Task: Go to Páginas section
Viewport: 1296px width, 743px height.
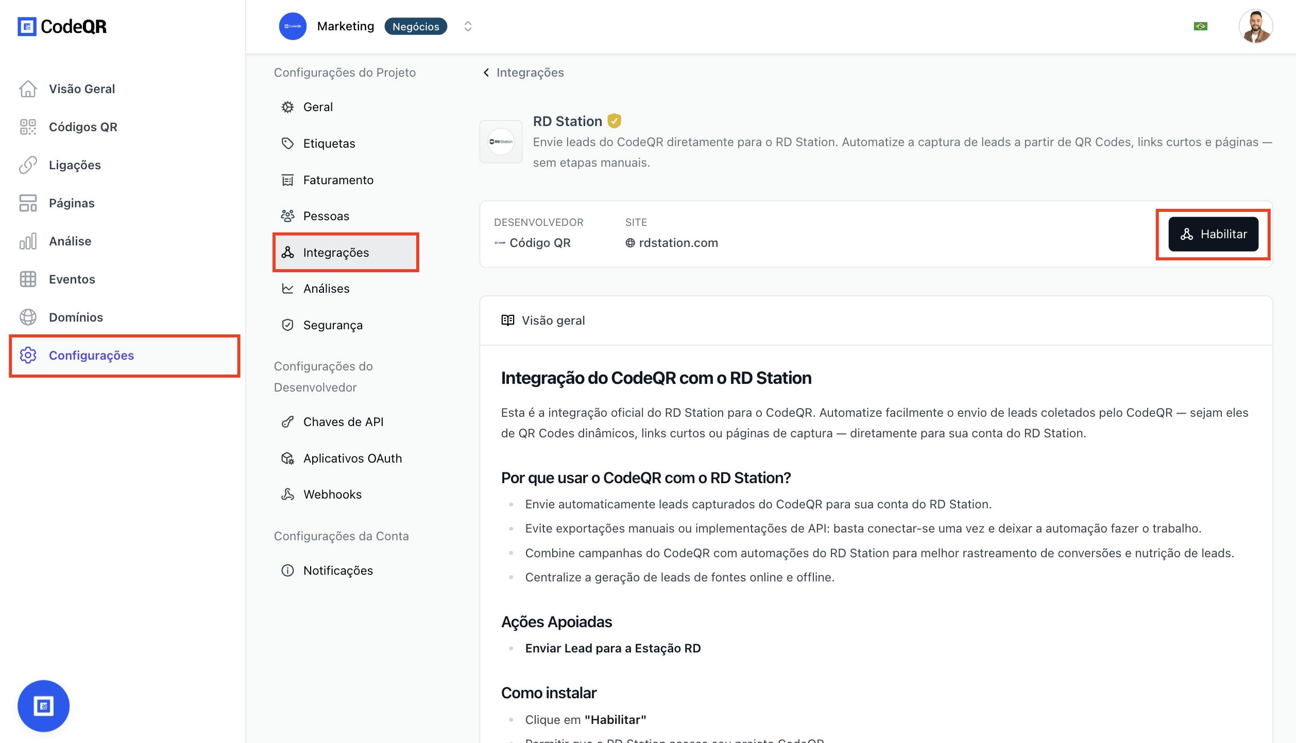Action: (72, 203)
